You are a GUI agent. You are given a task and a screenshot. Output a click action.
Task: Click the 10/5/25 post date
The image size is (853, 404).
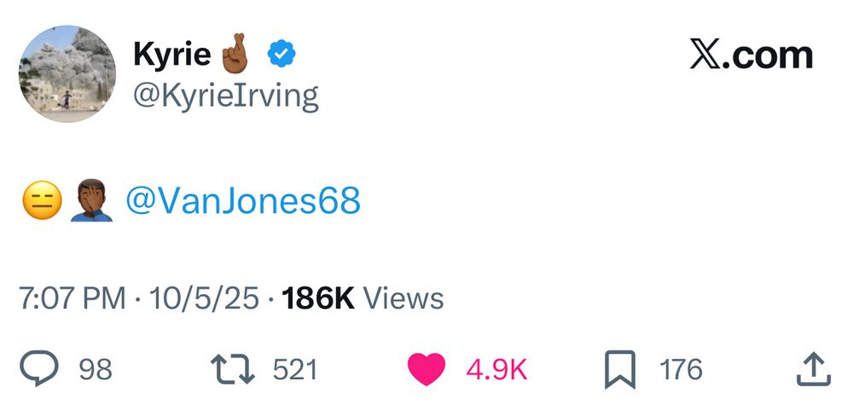(x=203, y=298)
